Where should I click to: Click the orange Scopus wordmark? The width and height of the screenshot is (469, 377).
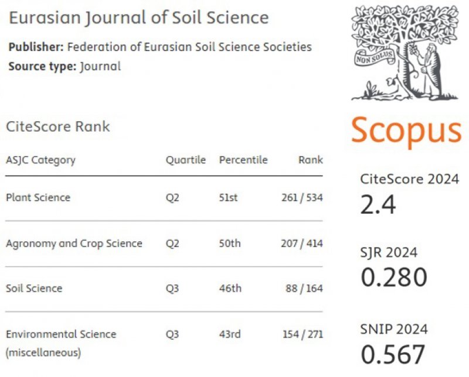[406, 131]
